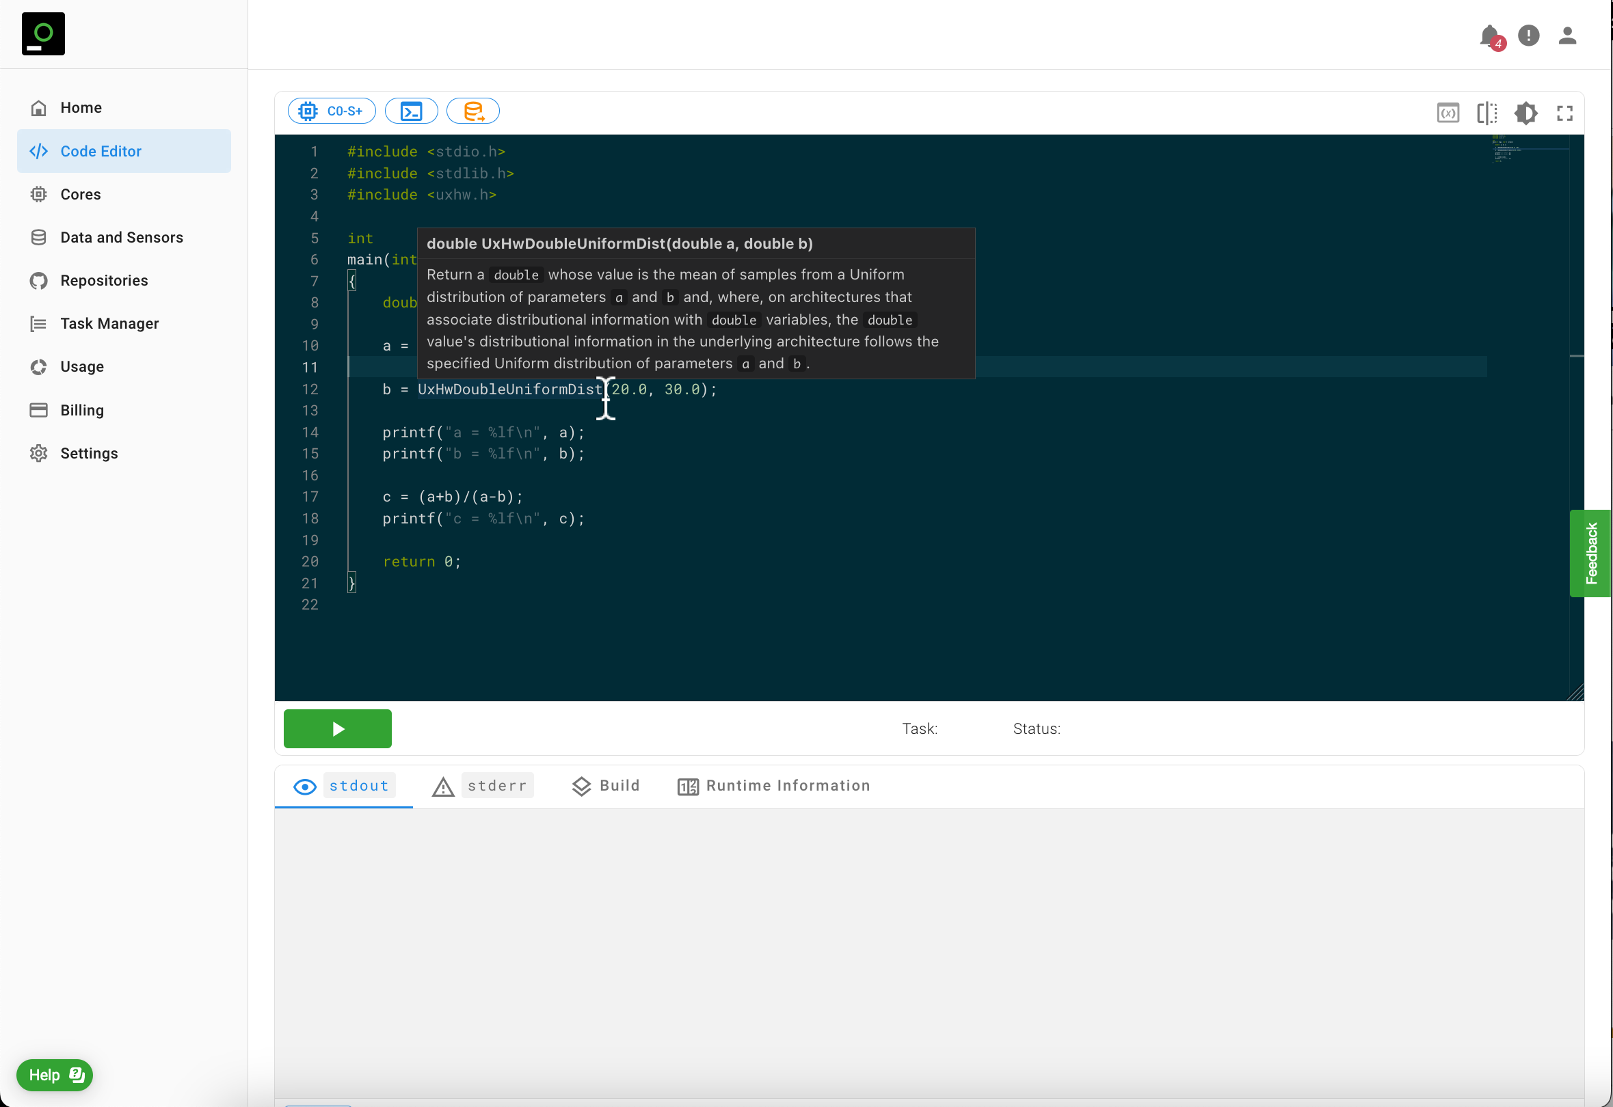Click the notifications bell icon
1613x1107 pixels.
pyautogui.click(x=1489, y=36)
